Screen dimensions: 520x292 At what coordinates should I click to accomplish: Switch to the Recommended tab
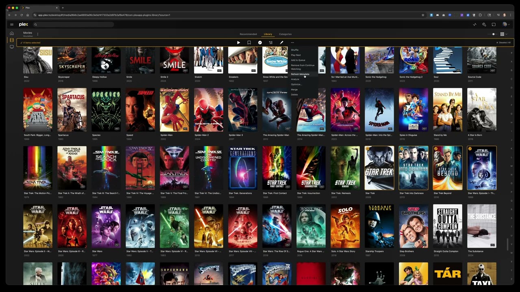tap(248, 34)
